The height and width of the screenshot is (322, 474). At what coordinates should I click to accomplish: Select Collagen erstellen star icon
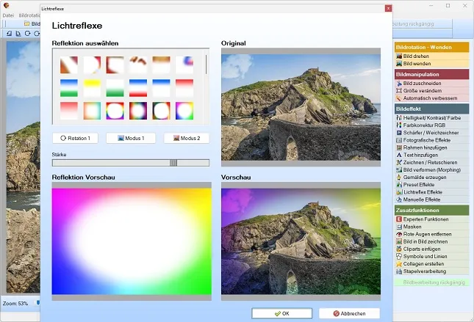(399, 264)
